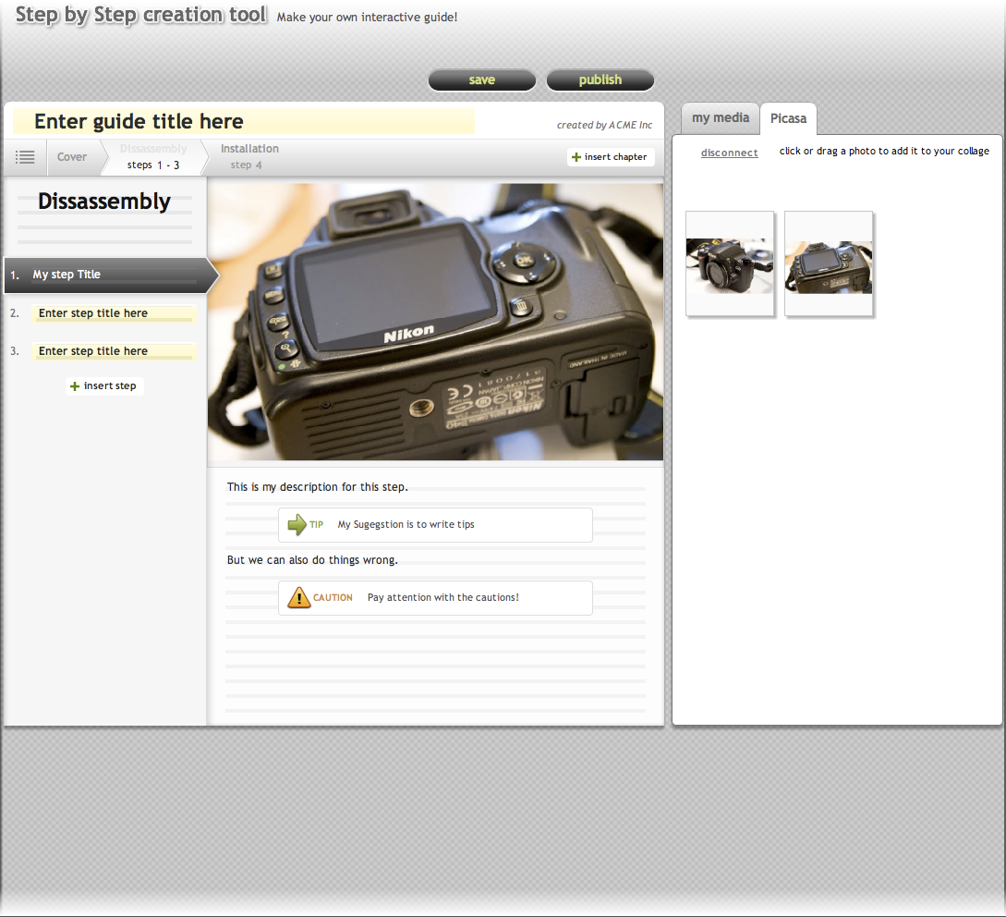Open the chapter list icon
This screenshot has height=917, width=1006.
coord(25,157)
